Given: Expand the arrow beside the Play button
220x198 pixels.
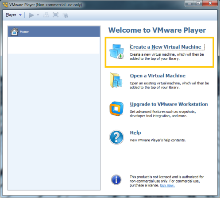Looking at the screenshot, I should pos(38,15).
